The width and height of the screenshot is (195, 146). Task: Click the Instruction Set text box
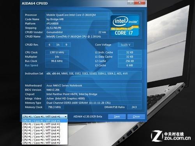(x=93, y=75)
